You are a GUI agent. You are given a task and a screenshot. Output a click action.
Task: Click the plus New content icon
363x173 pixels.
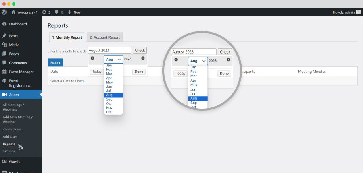click(x=69, y=12)
